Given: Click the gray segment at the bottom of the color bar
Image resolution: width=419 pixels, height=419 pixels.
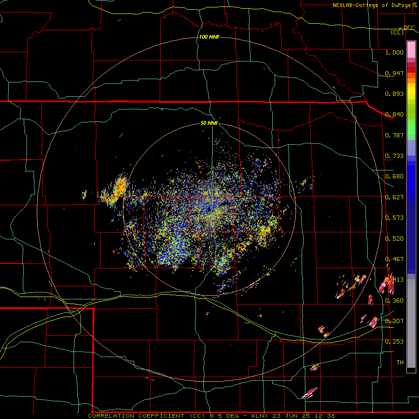Looking at the screenshot, I should tap(411, 324).
